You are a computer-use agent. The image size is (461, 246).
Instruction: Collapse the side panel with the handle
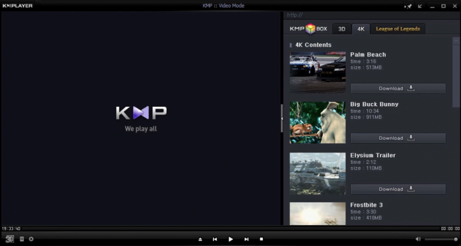coord(282,118)
